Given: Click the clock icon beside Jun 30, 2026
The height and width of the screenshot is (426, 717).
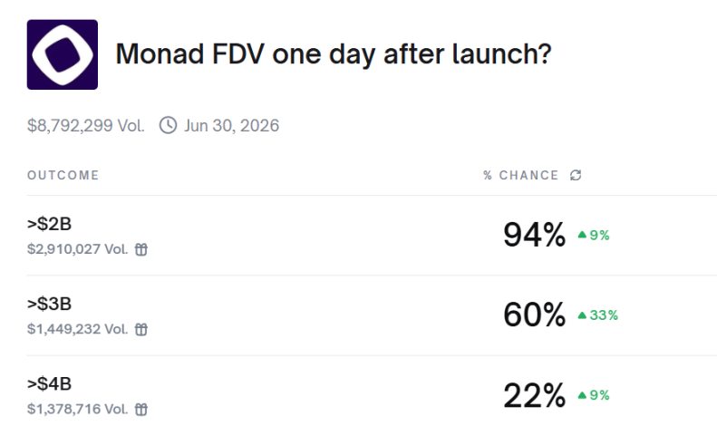Looking at the screenshot, I should [x=168, y=125].
